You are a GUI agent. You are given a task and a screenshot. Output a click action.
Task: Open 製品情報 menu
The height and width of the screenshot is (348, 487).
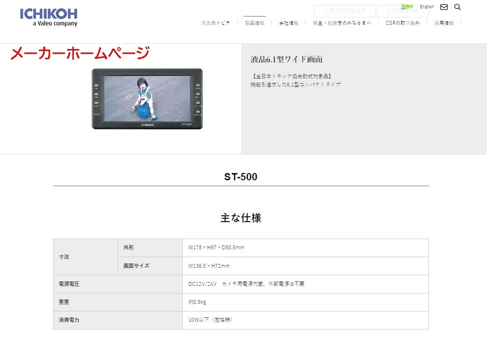255,23
